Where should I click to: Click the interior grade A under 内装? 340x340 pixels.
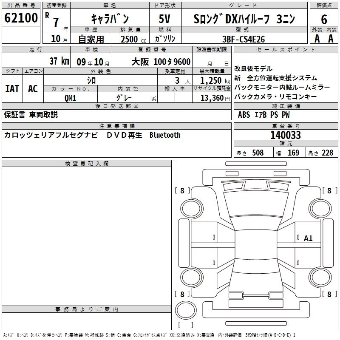(x=331, y=38)
